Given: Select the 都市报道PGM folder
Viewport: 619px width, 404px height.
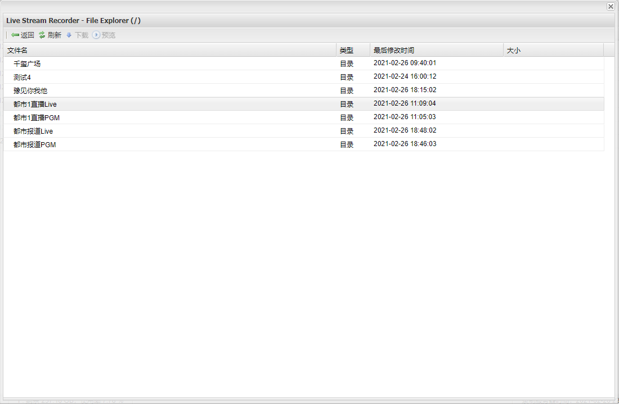Looking at the screenshot, I should [x=35, y=144].
